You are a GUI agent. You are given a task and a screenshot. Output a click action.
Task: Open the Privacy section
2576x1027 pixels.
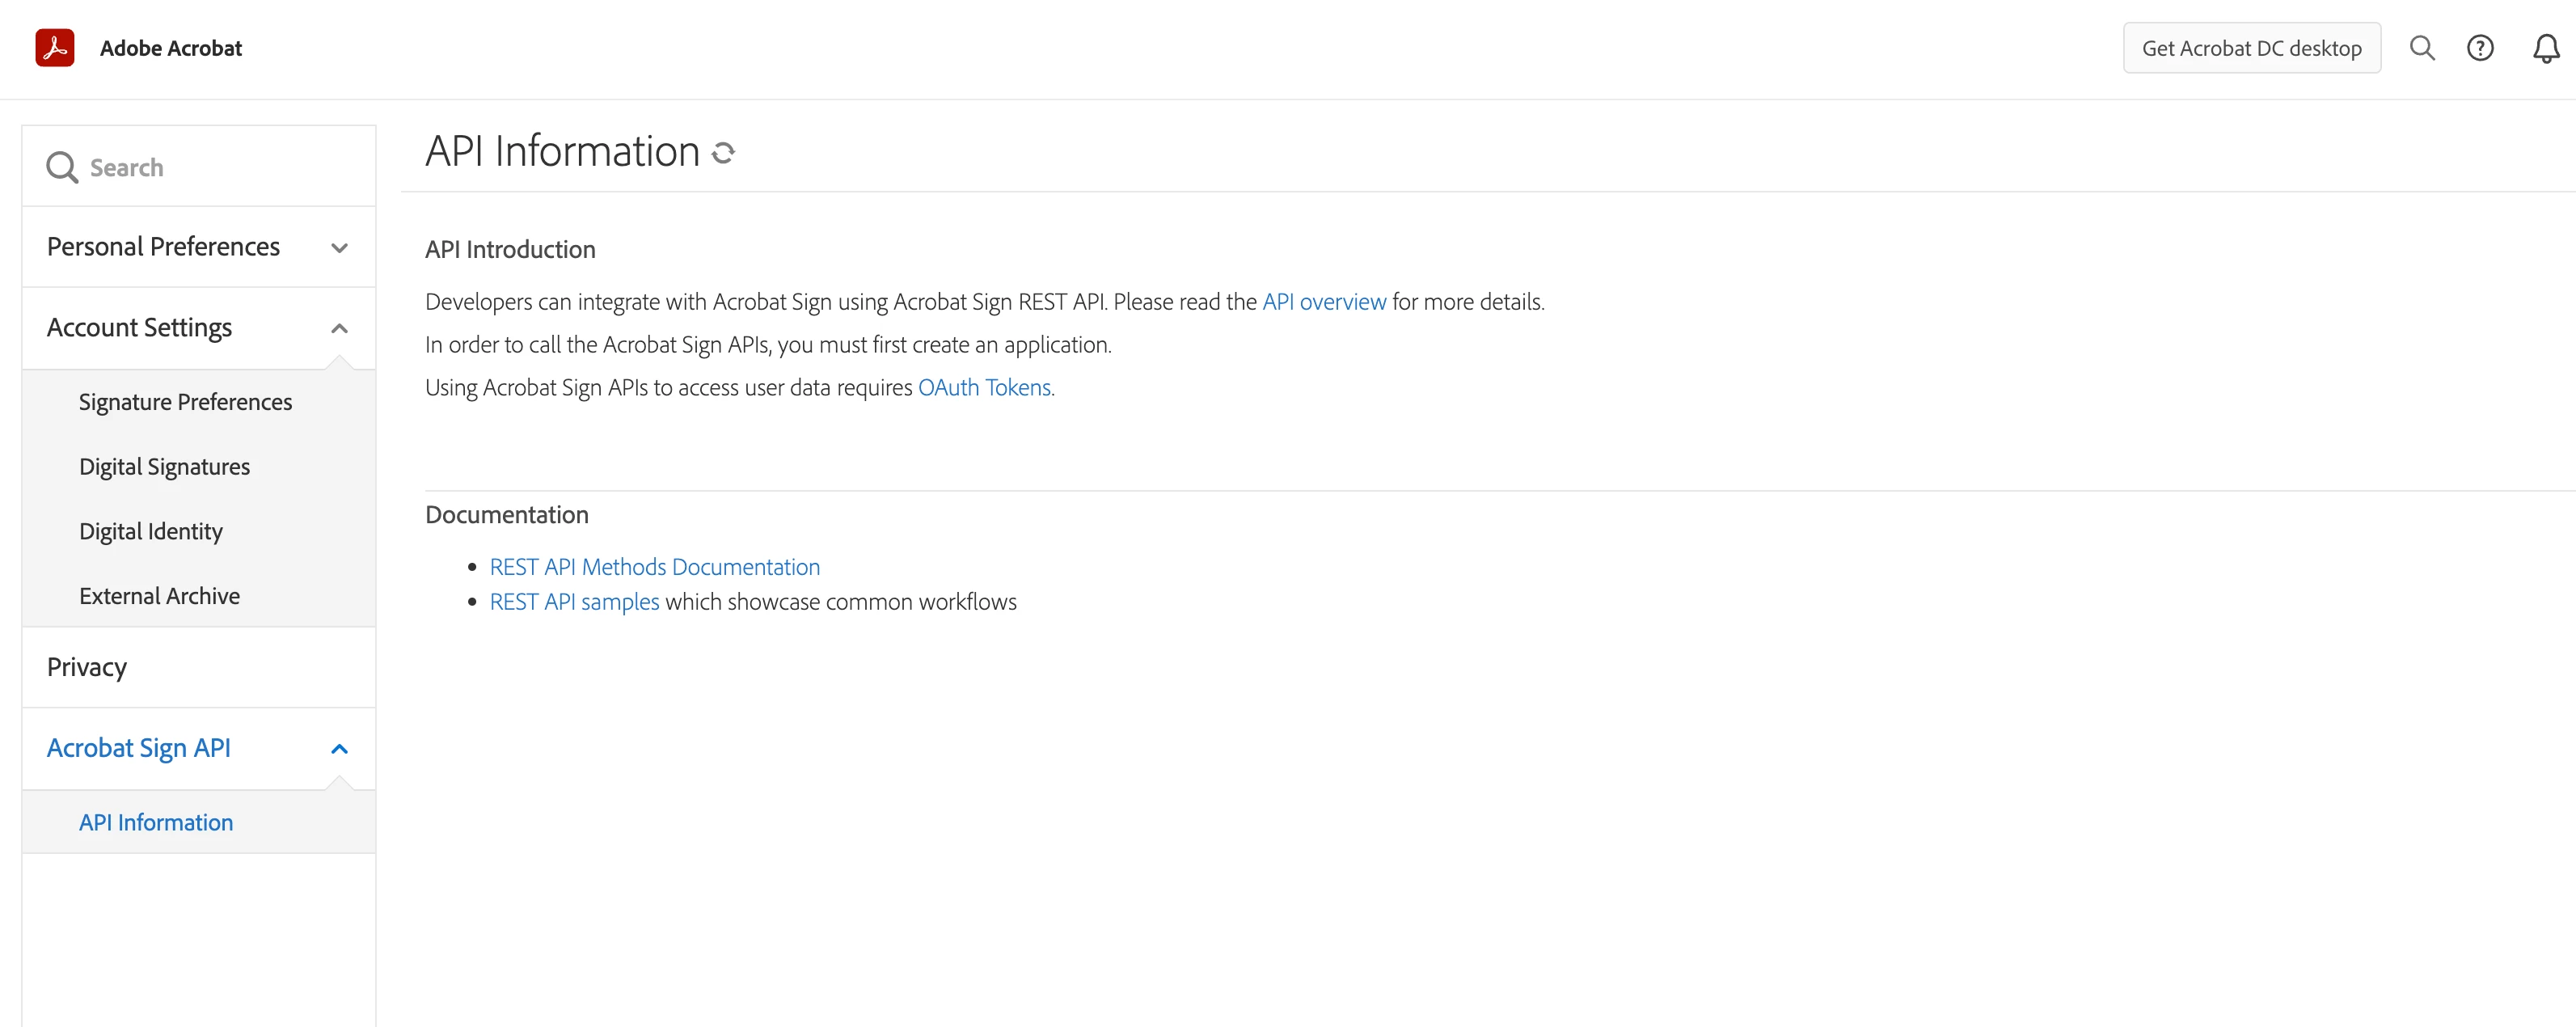click(87, 667)
